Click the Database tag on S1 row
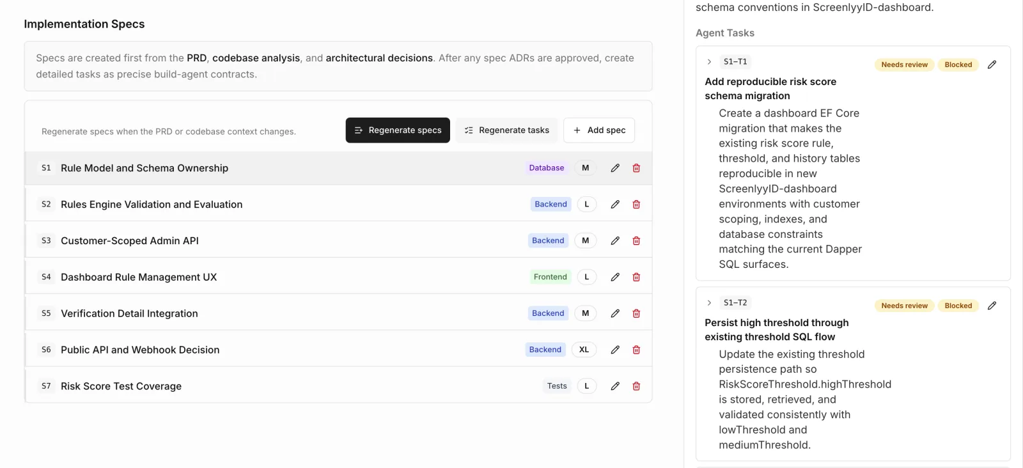This screenshot has width=1023, height=468. [547, 168]
